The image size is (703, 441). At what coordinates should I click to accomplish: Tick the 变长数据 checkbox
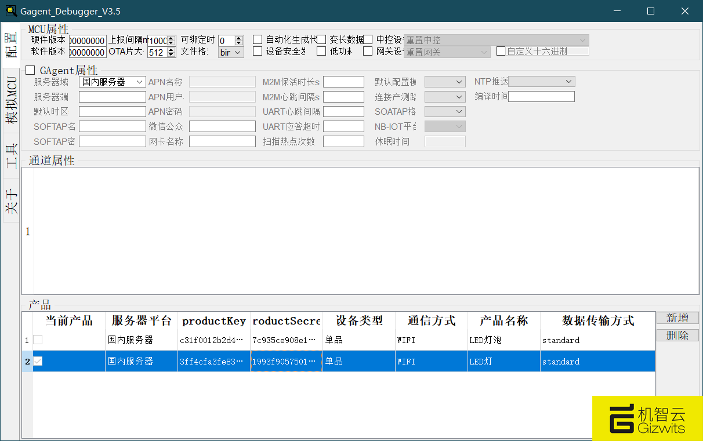[321, 40]
